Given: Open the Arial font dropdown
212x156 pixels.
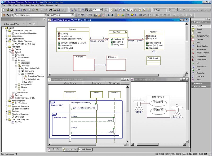Looking at the screenshot, I should (x=167, y=10).
